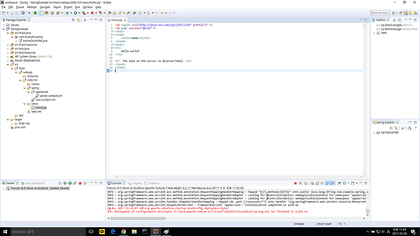Expand Tomcat v8.5 Server node
This screenshot has height=236, width=420.
(3, 189)
